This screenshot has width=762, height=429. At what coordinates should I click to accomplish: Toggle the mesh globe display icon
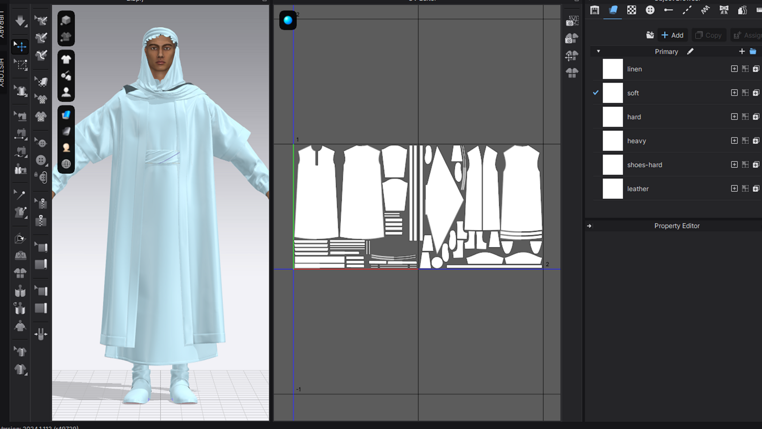pos(66,164)
